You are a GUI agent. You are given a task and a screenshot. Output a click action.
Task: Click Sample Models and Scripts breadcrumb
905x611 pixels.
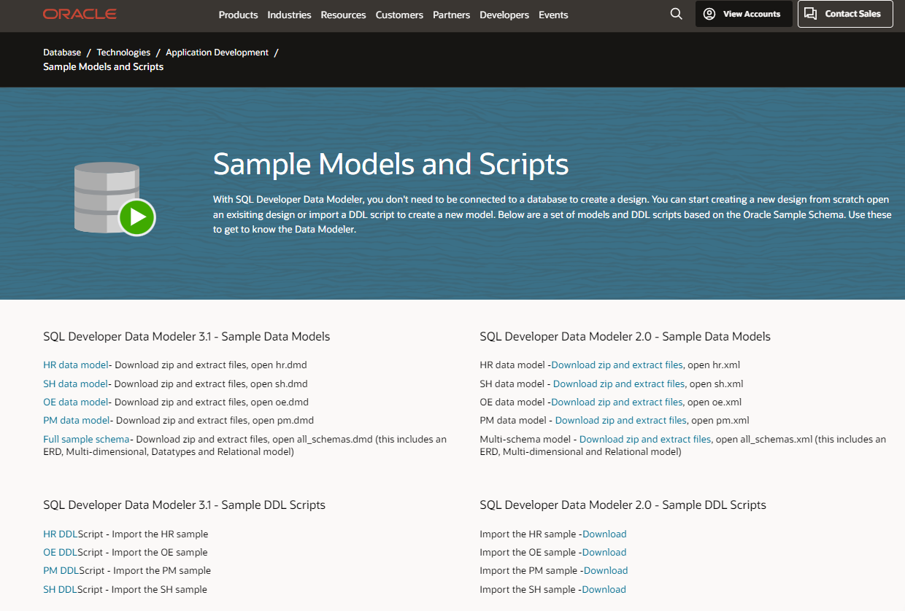click(103, 66)
